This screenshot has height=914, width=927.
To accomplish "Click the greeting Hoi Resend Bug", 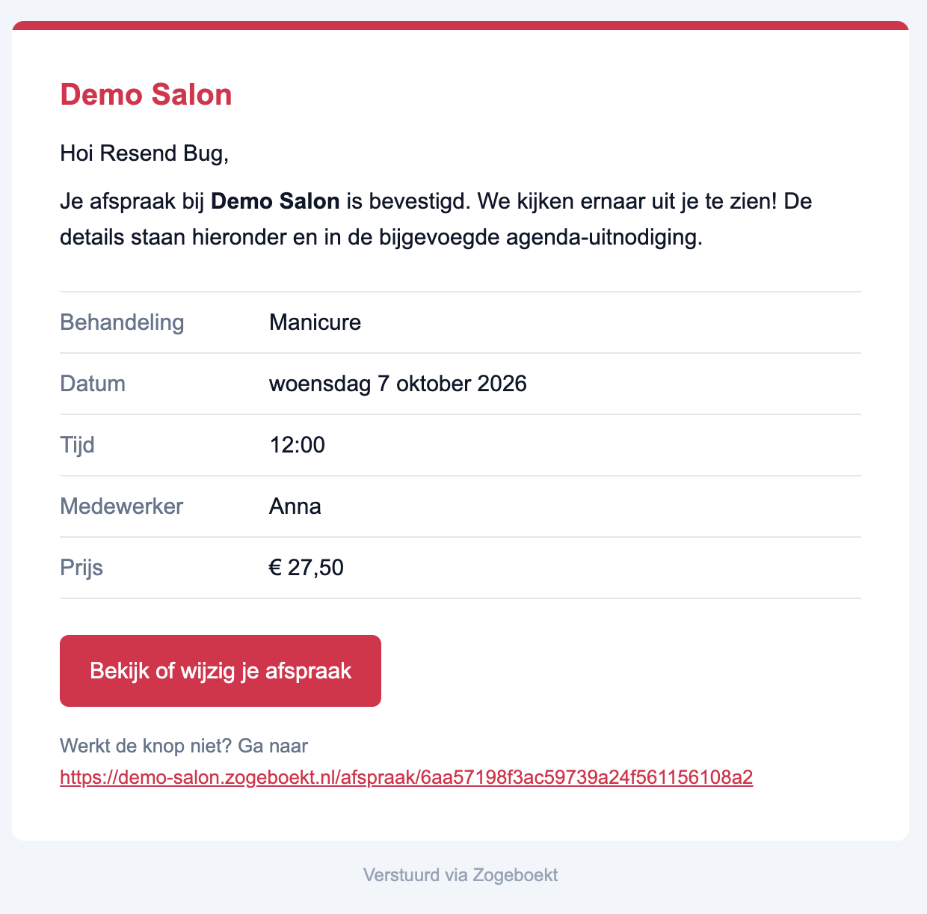I will point(144,153).
